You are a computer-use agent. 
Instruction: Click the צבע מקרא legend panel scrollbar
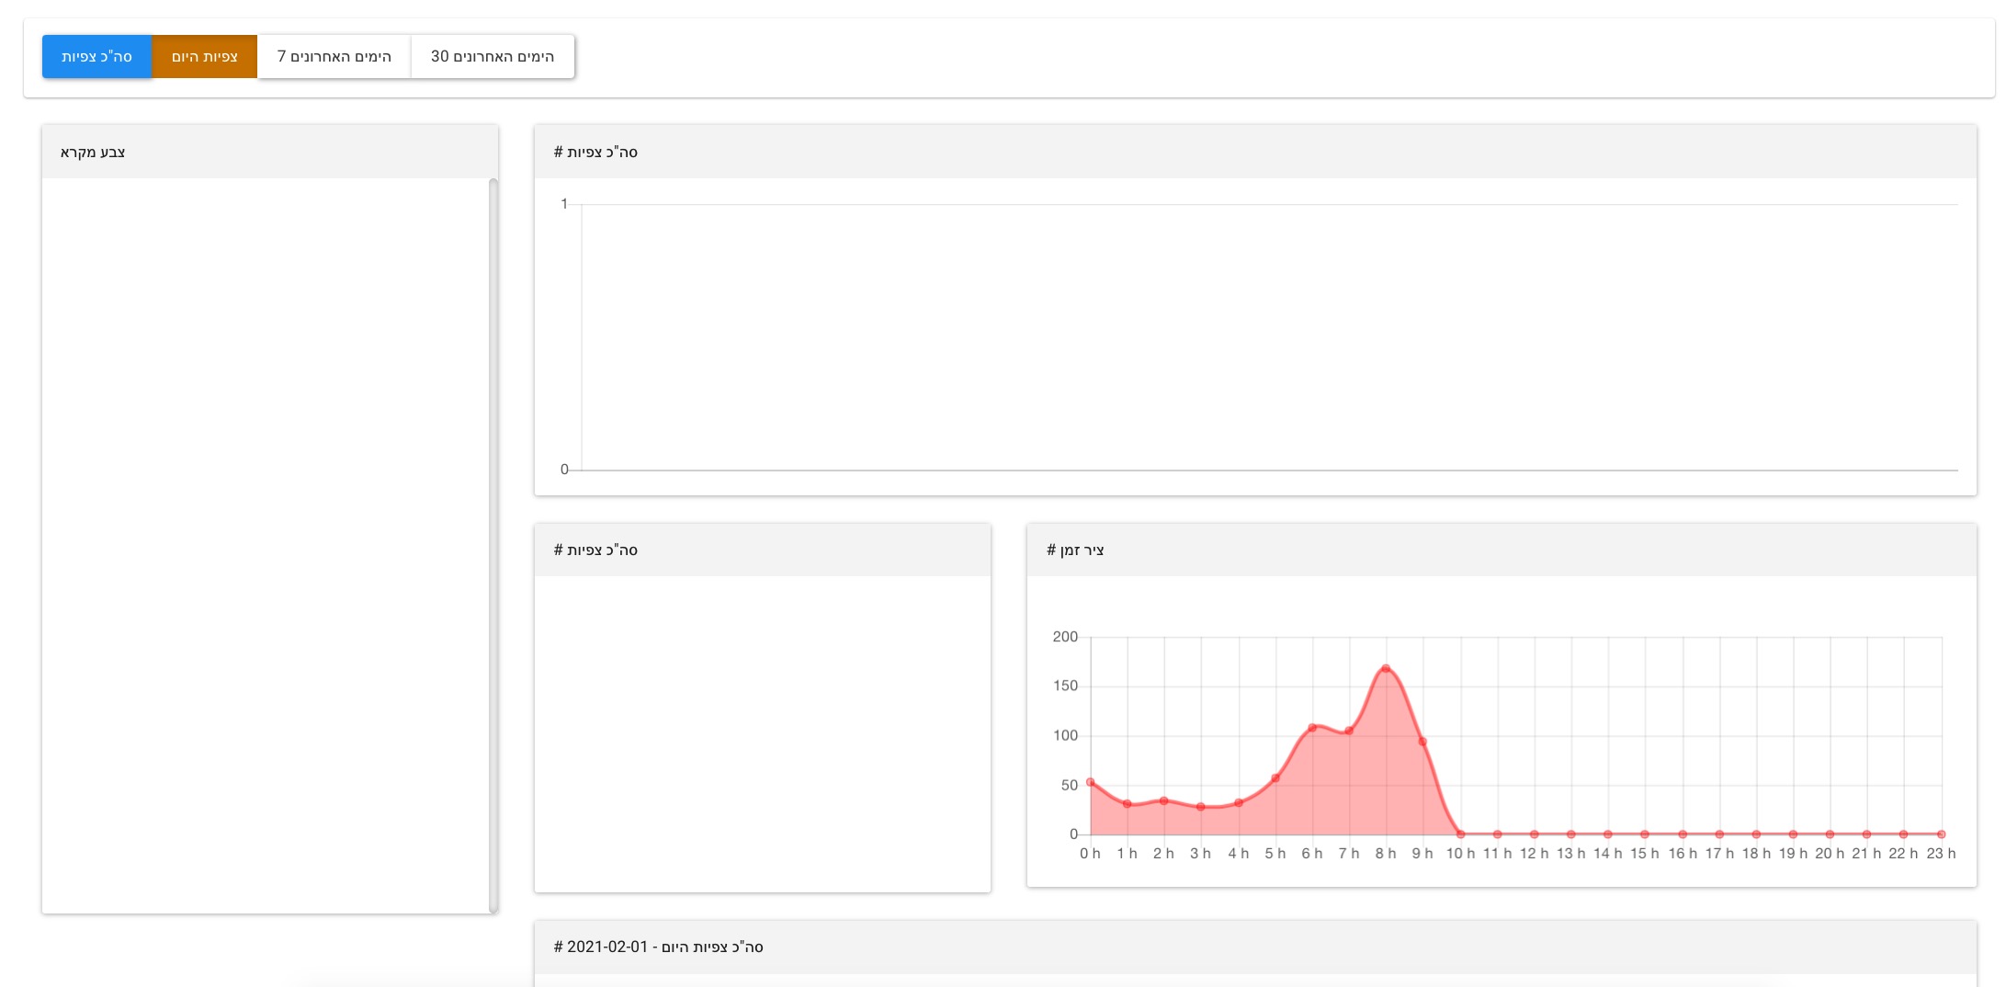(x=493, y=545)
